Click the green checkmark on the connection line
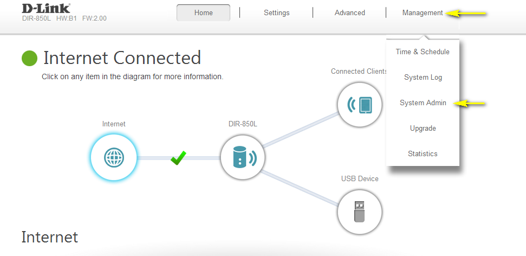This screenshot has width=526, height=256. click(x=178, y=158)
